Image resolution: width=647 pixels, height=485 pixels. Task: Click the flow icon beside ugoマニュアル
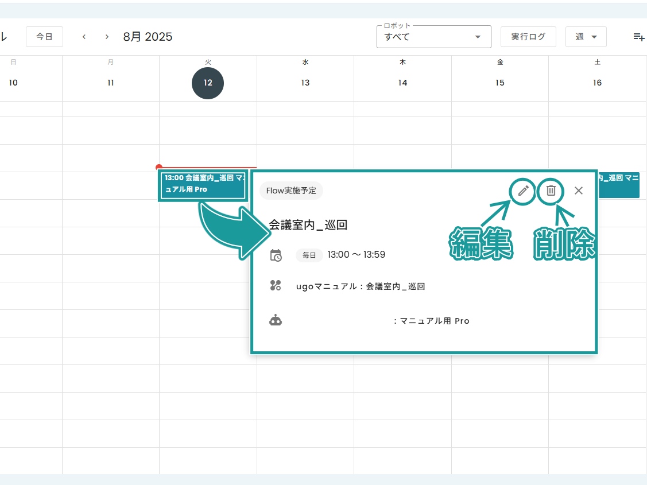(276, 285)
